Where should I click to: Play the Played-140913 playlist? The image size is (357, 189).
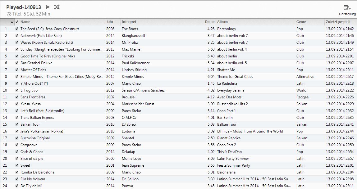[x=48, y=7]
